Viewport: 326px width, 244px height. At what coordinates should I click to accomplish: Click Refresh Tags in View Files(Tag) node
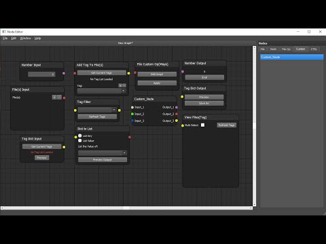[x=227, y=125]
